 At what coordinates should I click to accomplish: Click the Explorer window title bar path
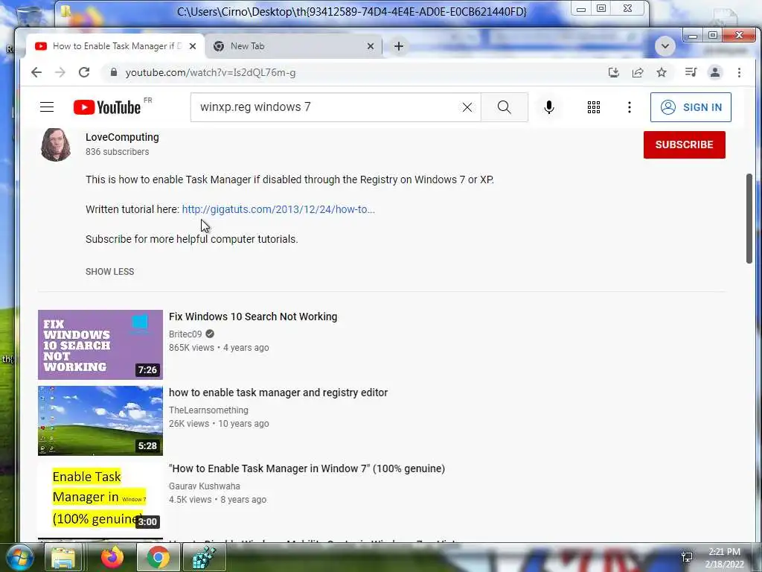click(x=352, y=12)
